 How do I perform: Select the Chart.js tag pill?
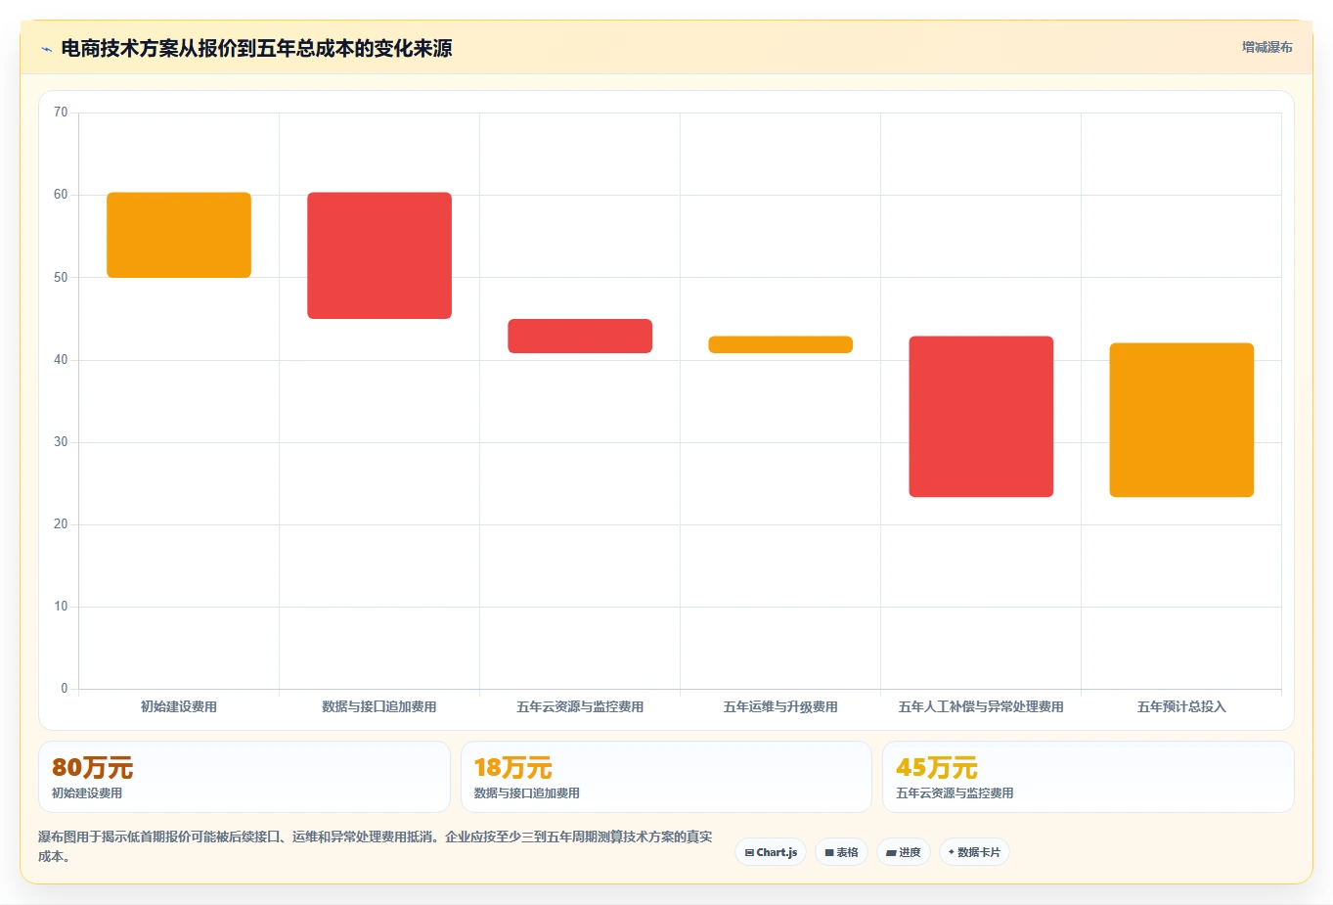[771, 852]
